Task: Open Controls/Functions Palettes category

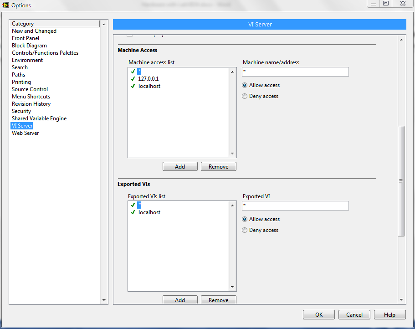Action: [x=45, y=53]
